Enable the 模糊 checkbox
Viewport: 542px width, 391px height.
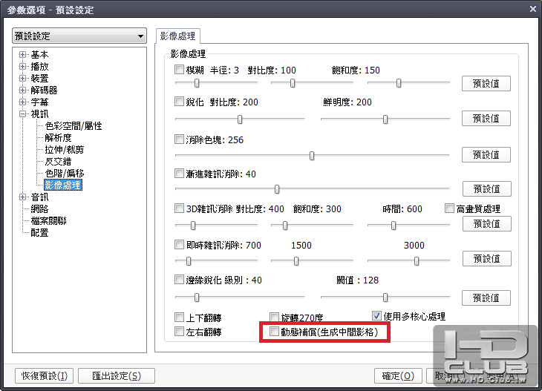(x=179, y=70)
